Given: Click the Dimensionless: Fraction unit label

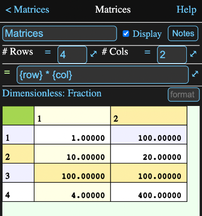Looking at the screenshot, I should click(x=52, y=93).
